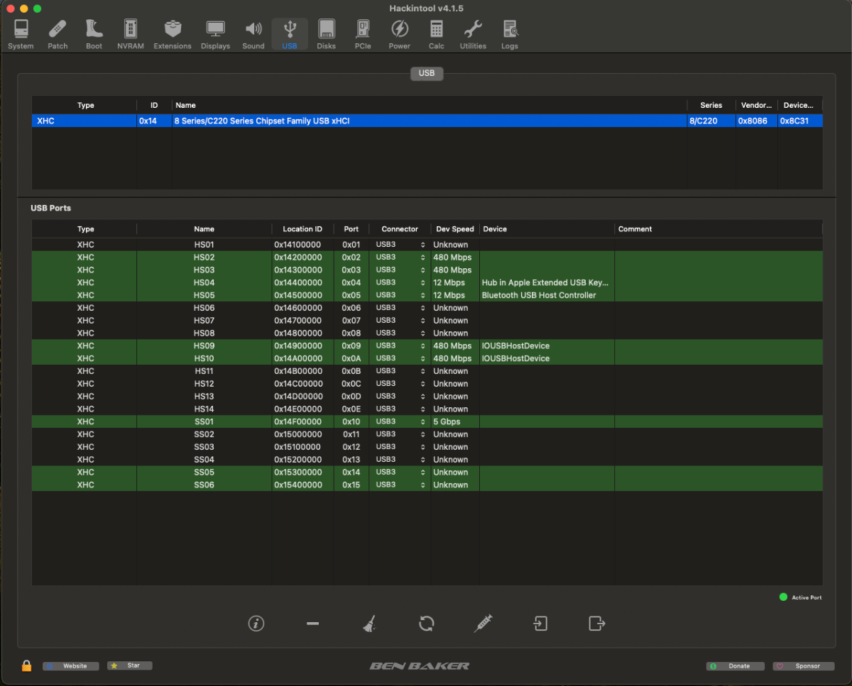
Task: Click the broom Clear All icon
Action: pyautogui.click(x=369, y=624)
